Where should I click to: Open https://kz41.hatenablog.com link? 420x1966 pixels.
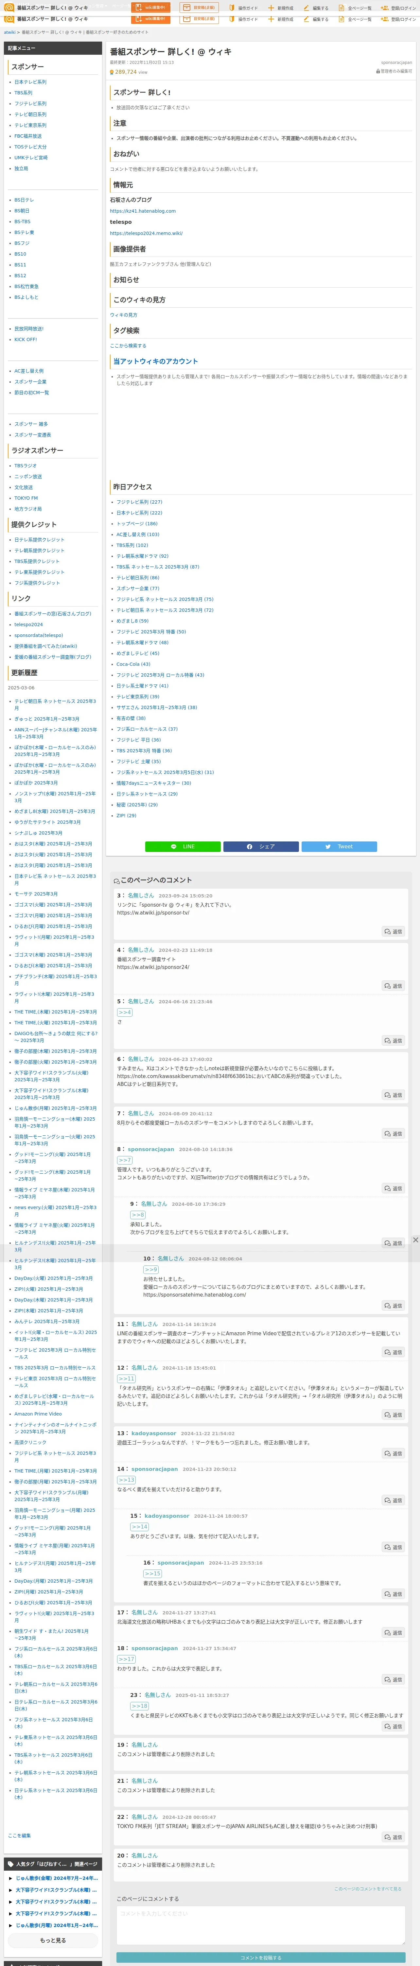143,211
